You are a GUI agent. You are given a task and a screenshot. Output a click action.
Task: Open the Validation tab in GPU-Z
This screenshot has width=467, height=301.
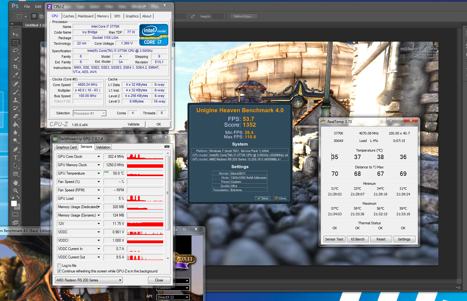pyautogui.click(x=103, y=147)
